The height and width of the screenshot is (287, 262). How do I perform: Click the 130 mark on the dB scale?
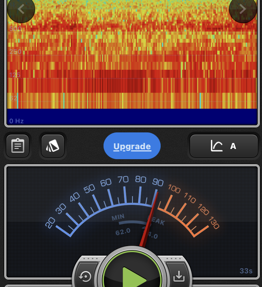point(213,223)
